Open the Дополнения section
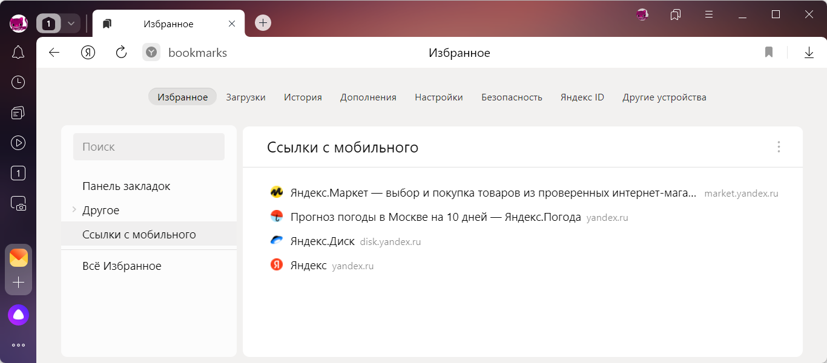 [x=368, y=97]
